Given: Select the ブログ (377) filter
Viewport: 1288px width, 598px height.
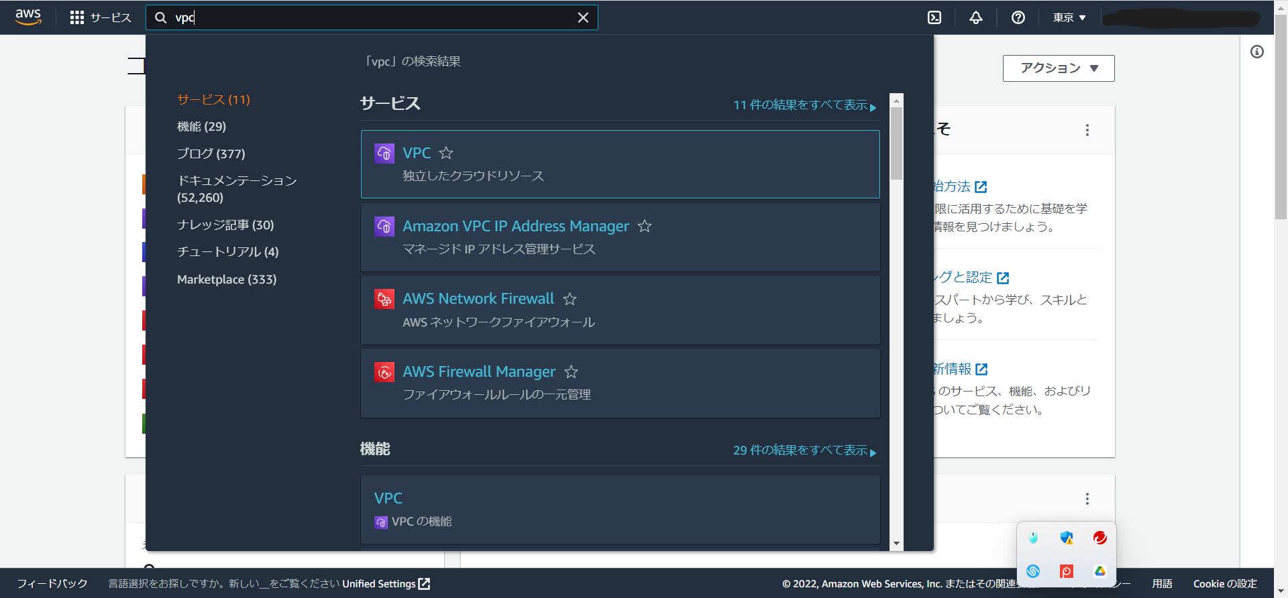Looking at the screenshot, I should pos(211,154).
